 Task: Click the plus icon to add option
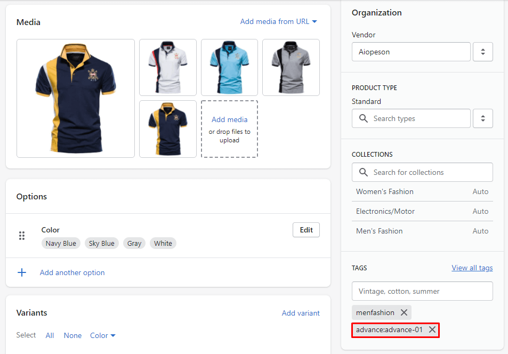[x=22, y=272]
